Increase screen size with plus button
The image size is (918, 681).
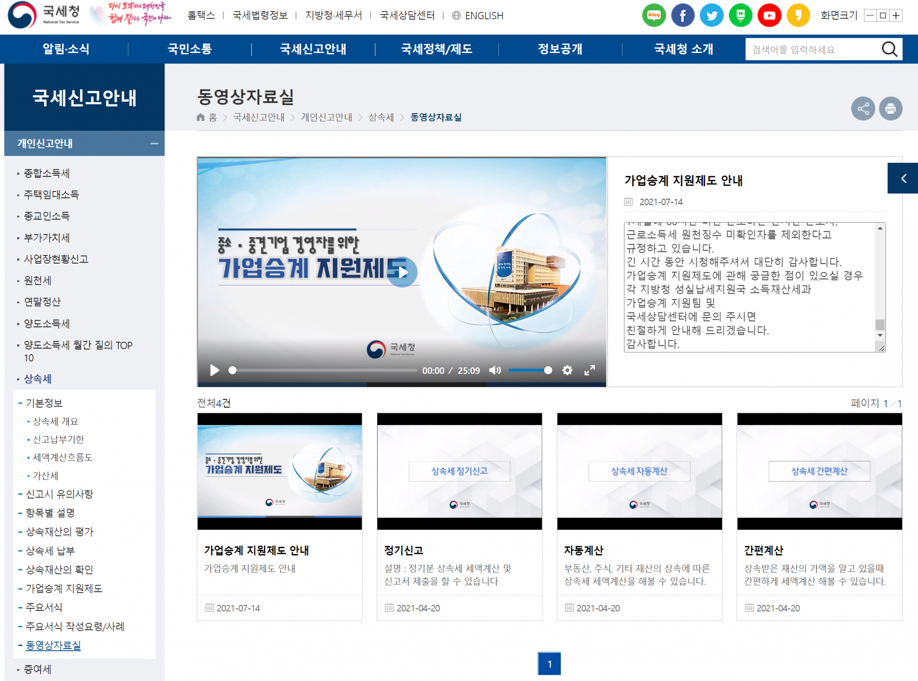pos(896,16)
